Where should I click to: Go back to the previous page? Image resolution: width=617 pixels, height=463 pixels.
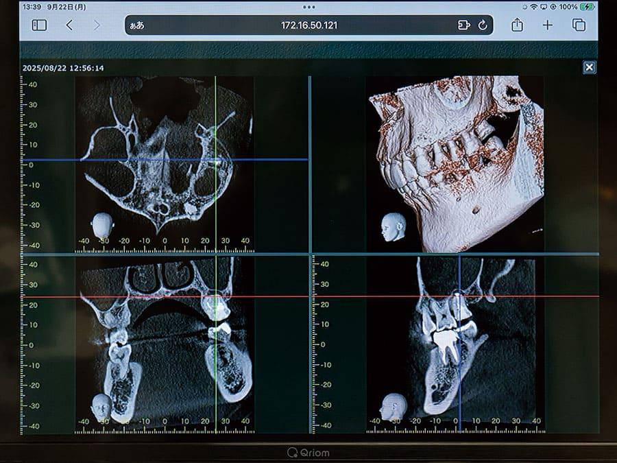(x=69, y=25)
